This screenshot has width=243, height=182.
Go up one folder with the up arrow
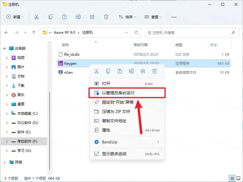[34, 33]
